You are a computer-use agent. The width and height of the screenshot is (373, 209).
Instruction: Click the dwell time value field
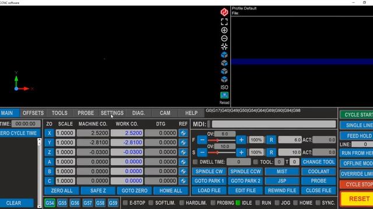[238, 162]
